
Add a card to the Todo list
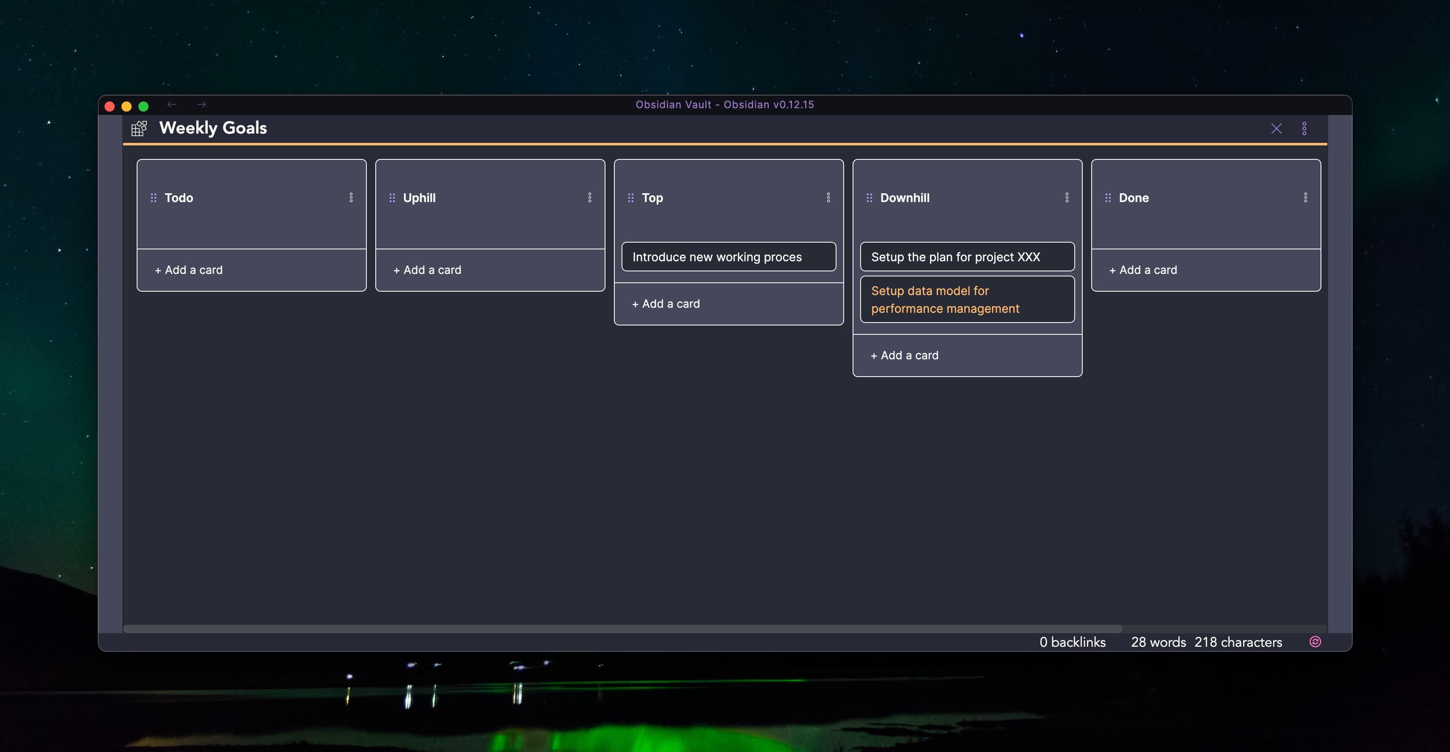(x=189, y=270)
